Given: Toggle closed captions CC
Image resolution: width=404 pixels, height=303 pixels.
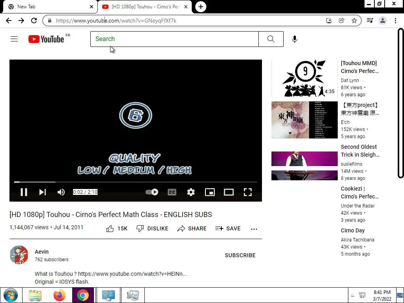Looking at the screenshot, I should 172,192.
